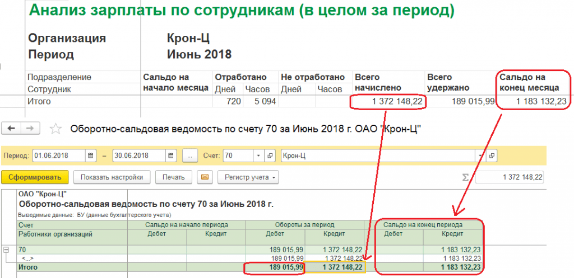Viewport: 574px width, 278px height.
Task: Select Итого debit turnover 189 015,99 cell
Action: point(275,267)
